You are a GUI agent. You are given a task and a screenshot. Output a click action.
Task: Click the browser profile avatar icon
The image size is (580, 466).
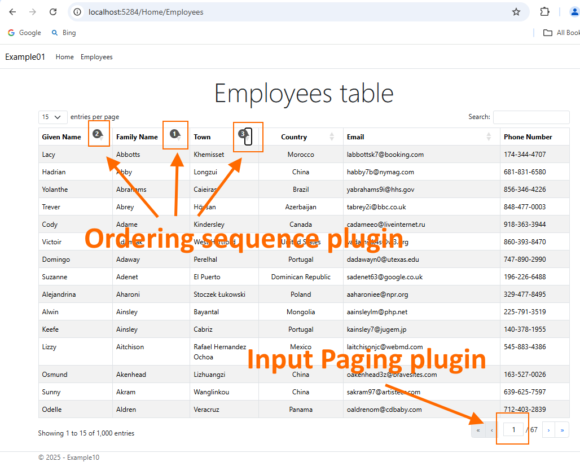click(574, 11)
